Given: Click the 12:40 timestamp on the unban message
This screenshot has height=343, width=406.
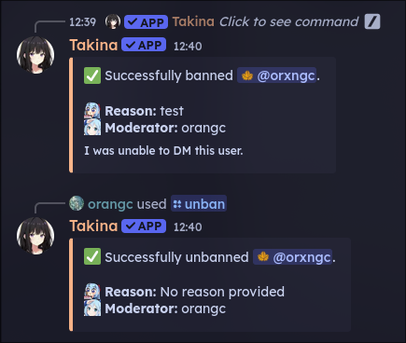Looking at the screenshot, I should [188, 227].
